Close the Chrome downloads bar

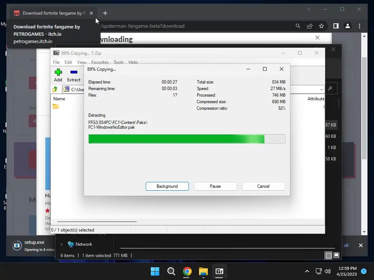(360, 245)
